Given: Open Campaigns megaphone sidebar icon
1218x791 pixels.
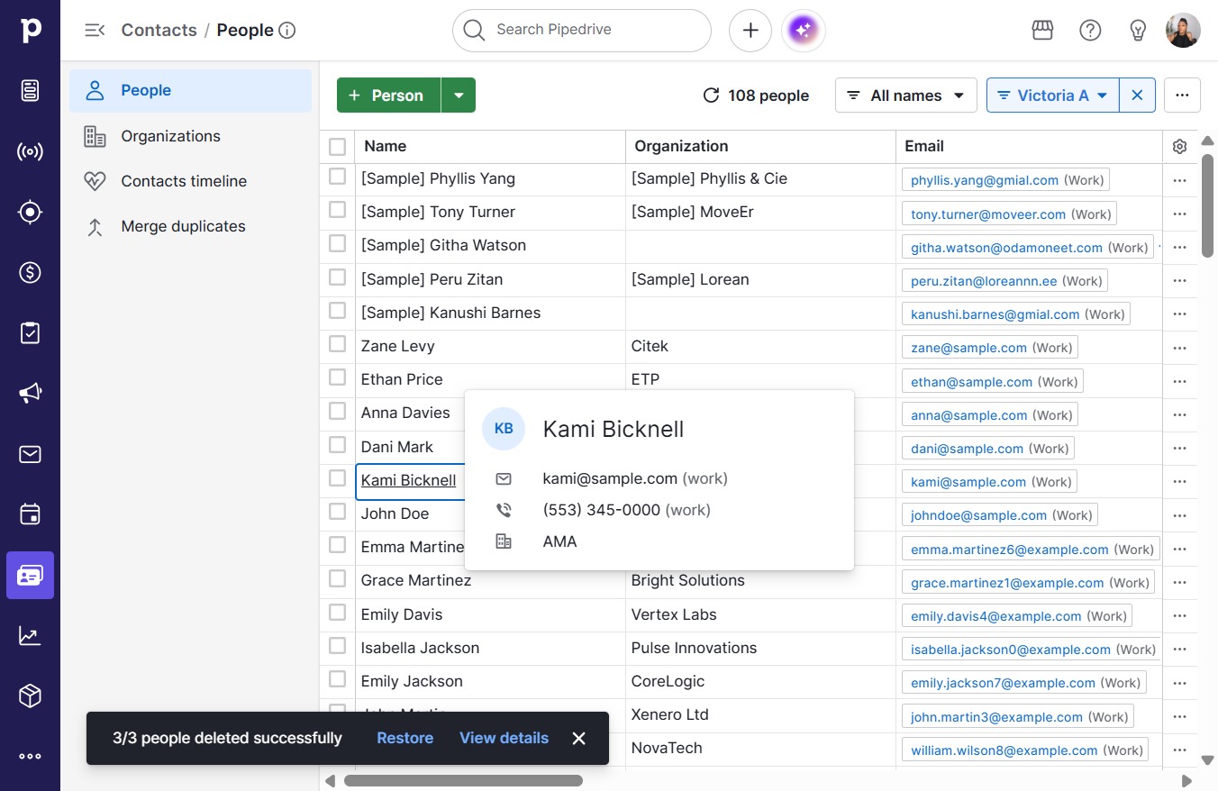Looking at the screenshot, I should 30,394.
